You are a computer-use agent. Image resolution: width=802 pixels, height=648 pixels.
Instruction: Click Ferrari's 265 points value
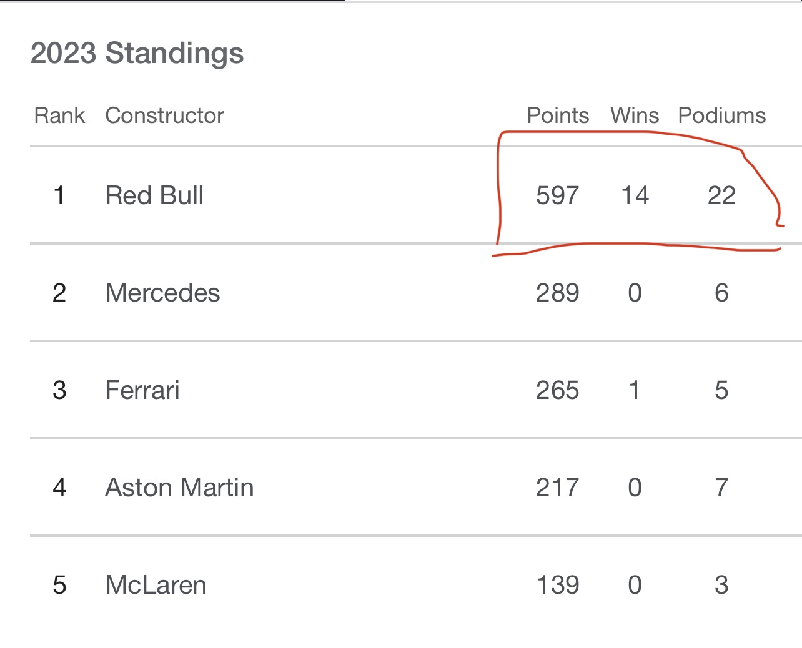(558, 390)
